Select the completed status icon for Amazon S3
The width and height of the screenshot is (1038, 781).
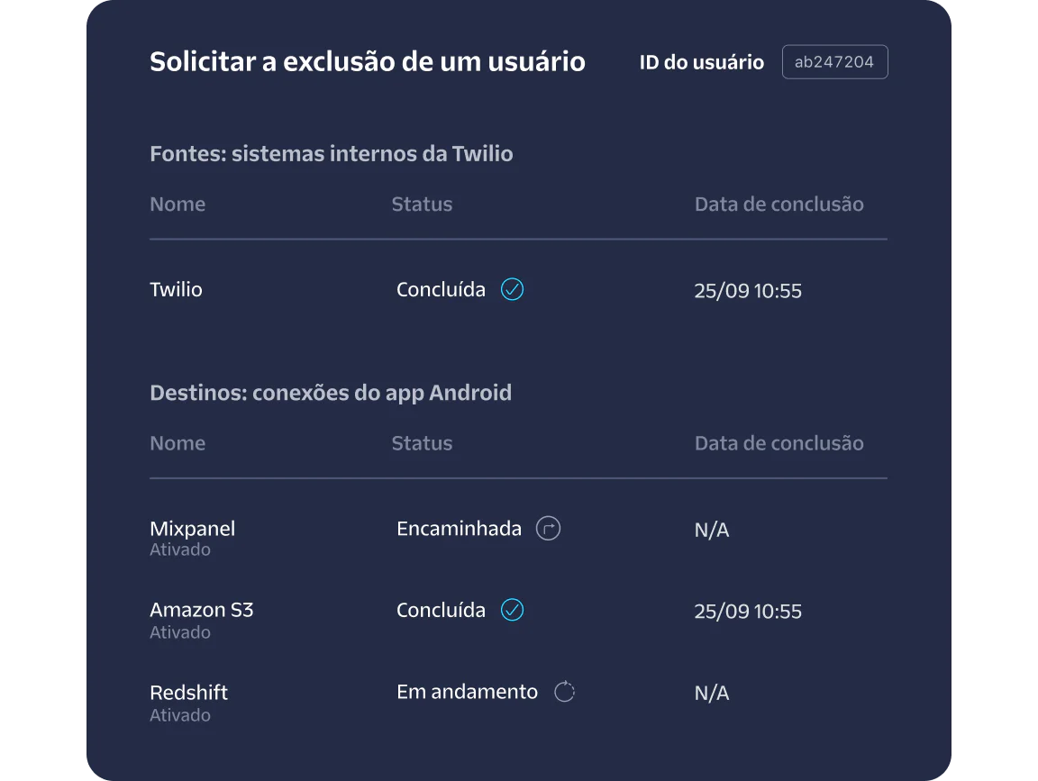pos(511,610)
